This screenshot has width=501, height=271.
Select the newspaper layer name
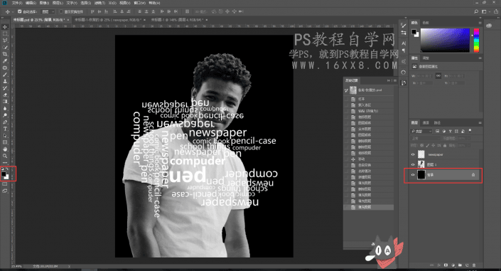[436, 154]
